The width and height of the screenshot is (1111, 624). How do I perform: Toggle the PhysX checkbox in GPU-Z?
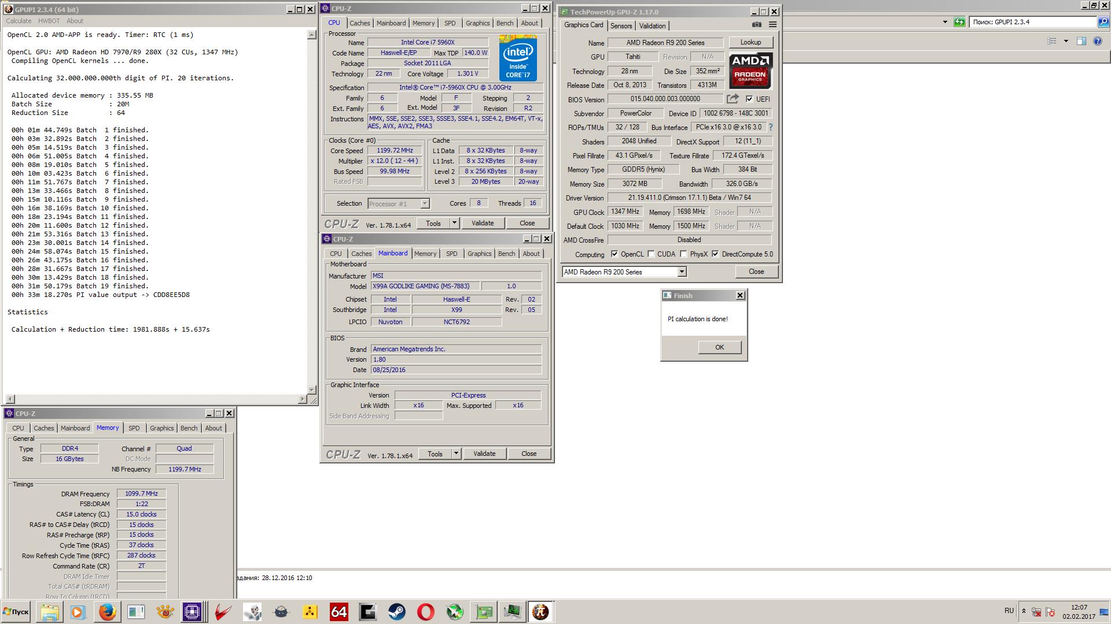click(x=683, y=254)
